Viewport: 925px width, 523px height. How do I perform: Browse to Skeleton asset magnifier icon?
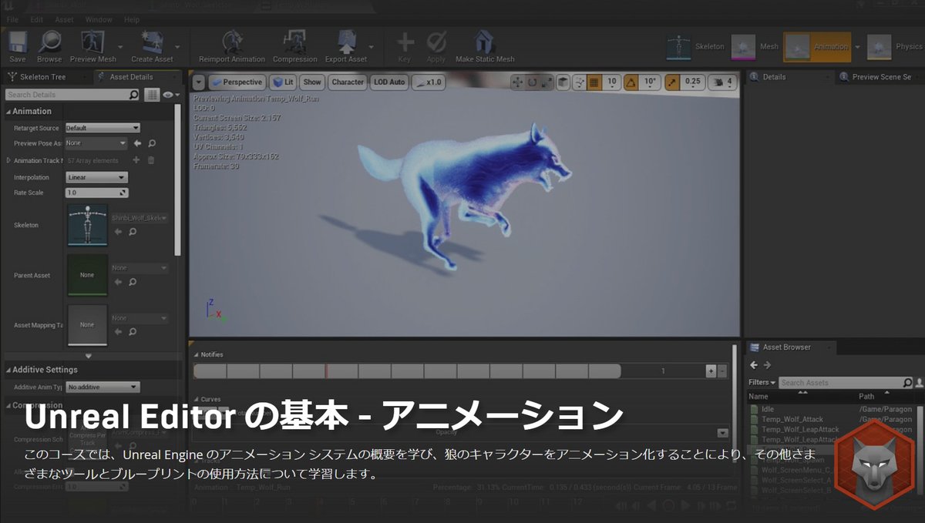pyautogui.click(x=132, y=233)
